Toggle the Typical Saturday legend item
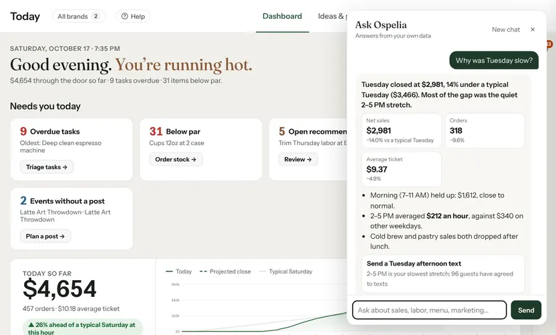The width and height of the screenshot is (556, 335). coord(286,271)
